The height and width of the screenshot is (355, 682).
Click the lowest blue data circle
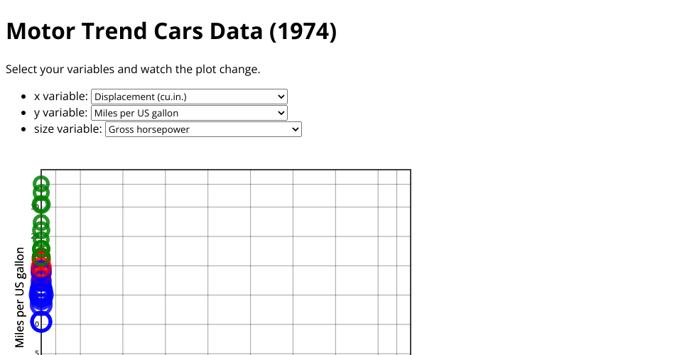[41, 322]
